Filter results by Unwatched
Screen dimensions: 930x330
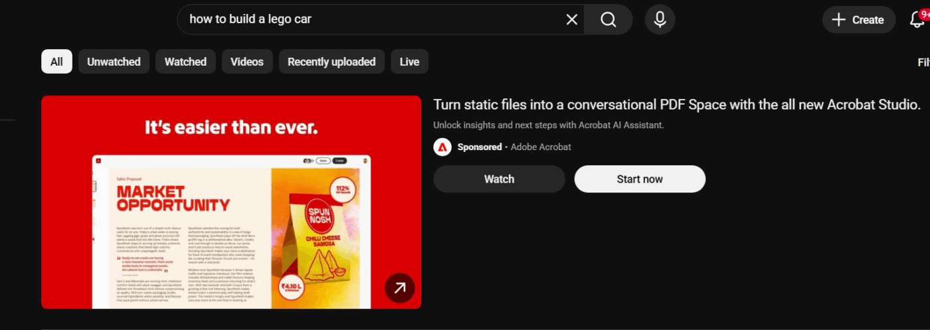(114, 62)
